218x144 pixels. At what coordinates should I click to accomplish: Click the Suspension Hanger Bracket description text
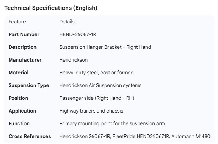click(105, 47)
